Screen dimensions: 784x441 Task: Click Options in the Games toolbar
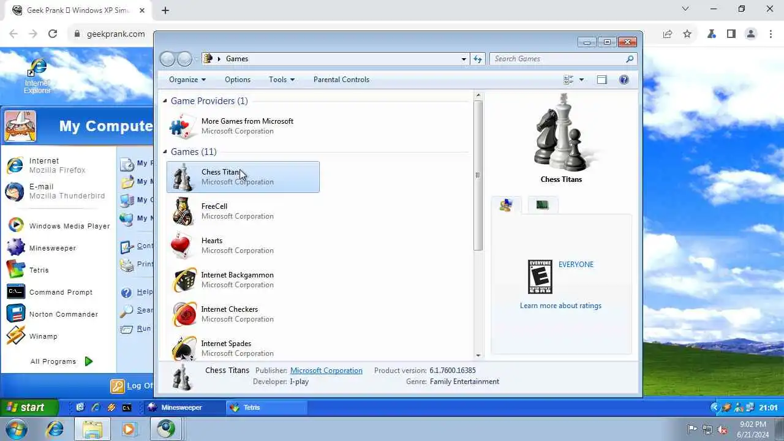238,80
